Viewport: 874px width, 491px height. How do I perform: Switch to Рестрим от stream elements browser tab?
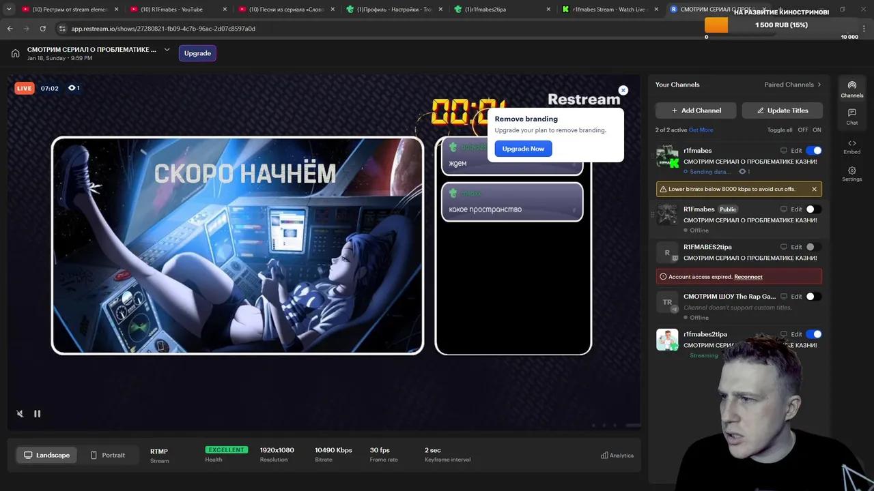70,10
